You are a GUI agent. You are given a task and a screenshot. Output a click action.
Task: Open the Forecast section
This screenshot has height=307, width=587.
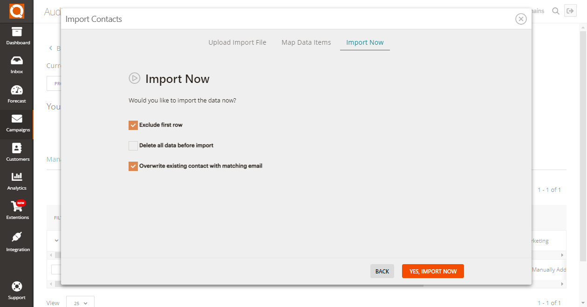17,94
